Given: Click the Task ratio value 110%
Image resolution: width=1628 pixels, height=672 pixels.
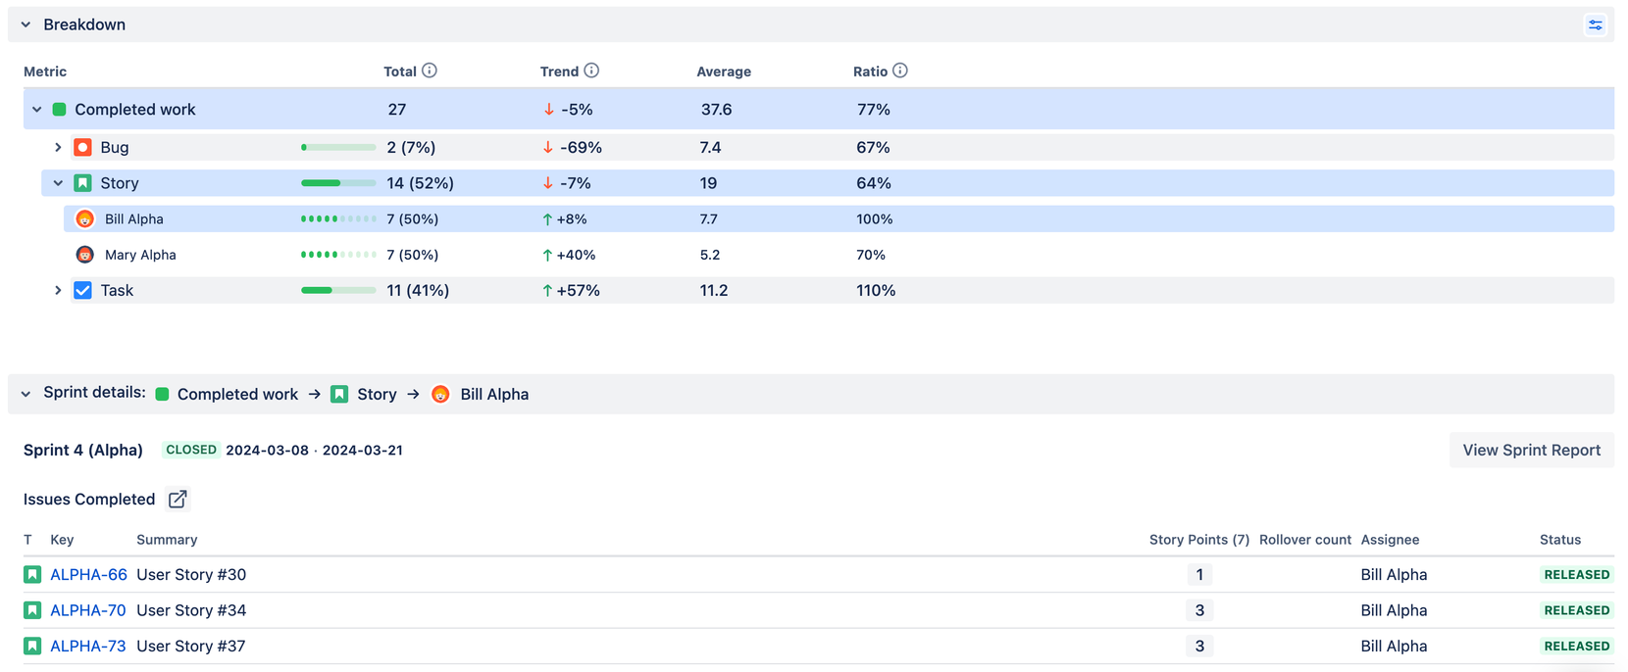Looking at the screenshot, I should click(876, 290).
